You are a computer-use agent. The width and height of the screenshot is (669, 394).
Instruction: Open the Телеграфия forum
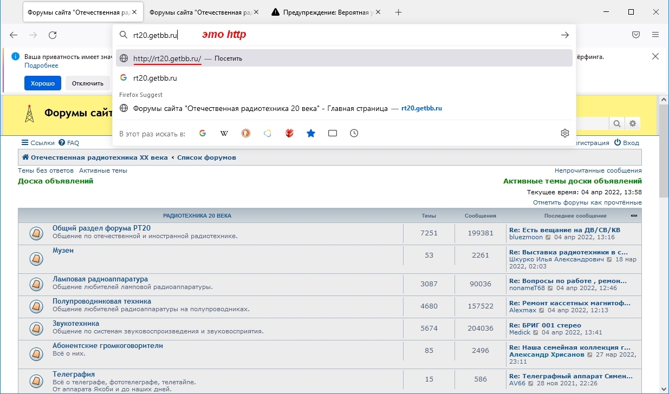[x=74, y=375]
